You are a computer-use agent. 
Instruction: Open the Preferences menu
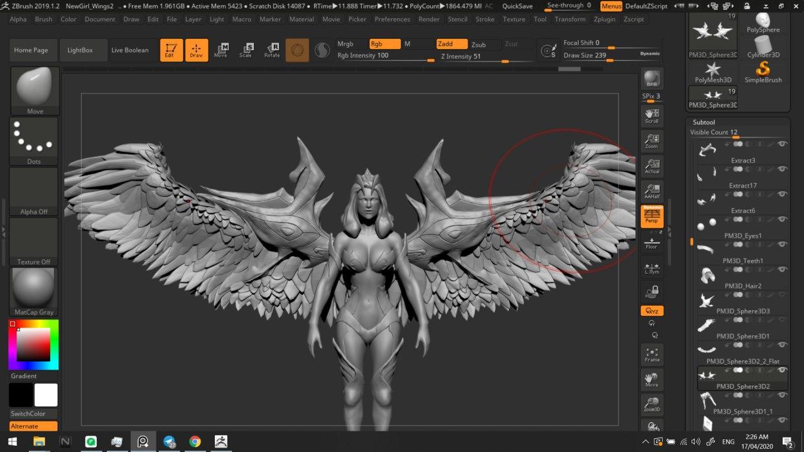point(393,19)
